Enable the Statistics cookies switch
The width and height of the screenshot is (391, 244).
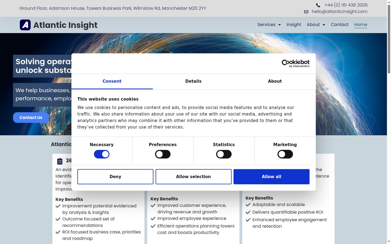(224, 154)
